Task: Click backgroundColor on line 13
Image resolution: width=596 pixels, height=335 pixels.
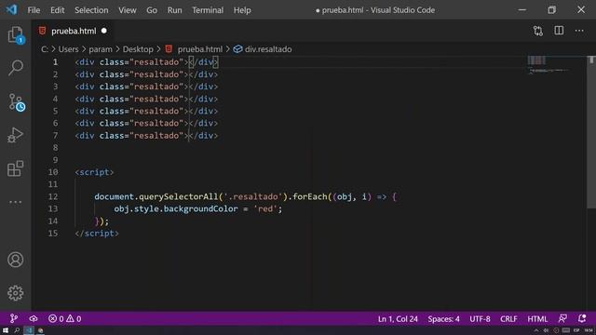Action: [201, 208]
